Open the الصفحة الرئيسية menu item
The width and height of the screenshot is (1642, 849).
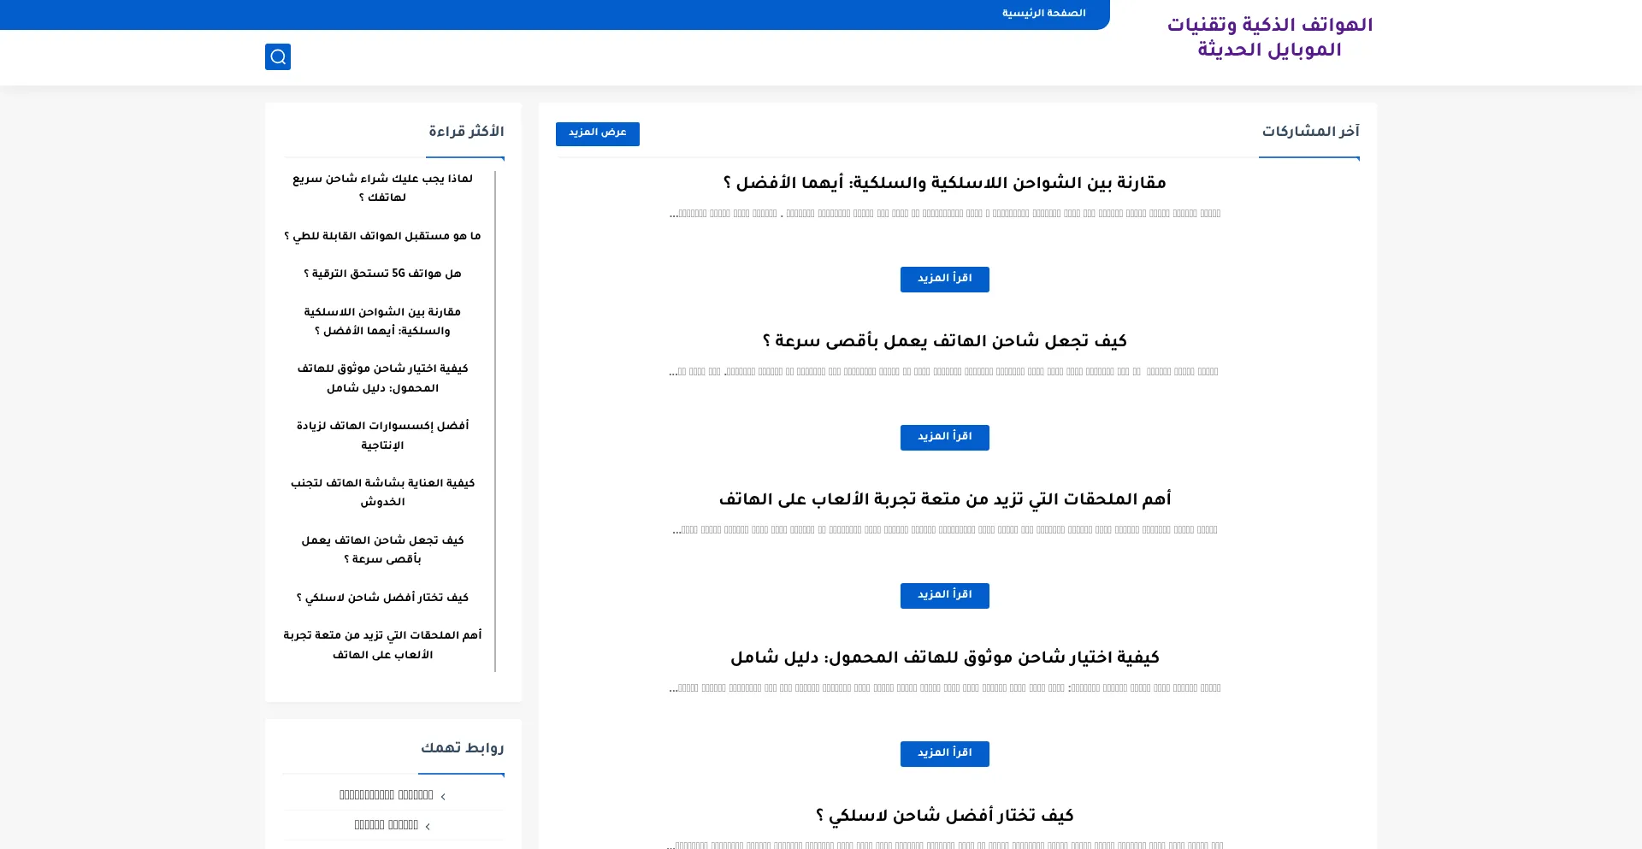click(1043, 14)
